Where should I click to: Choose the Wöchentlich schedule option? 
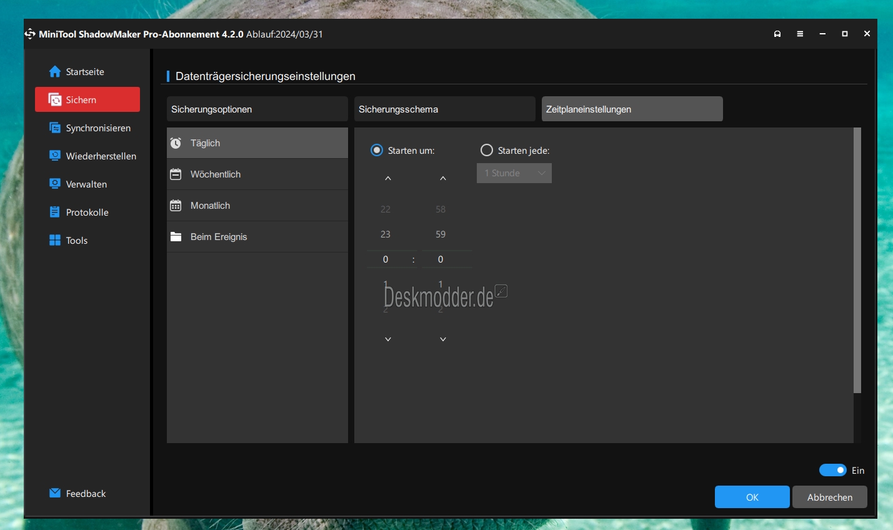click(x=257, y=174)
